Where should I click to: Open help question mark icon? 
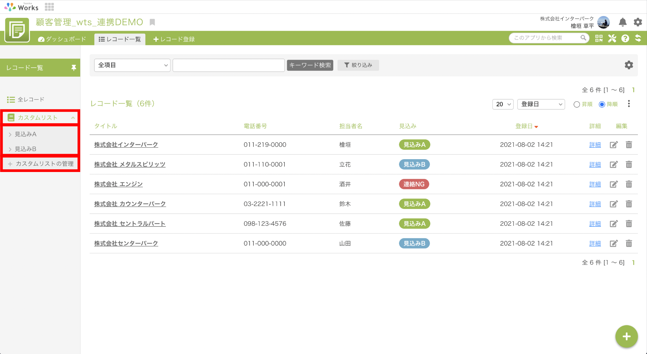(625, 38)
